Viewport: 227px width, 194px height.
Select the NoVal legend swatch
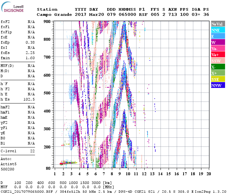click(x=218, y=24)
